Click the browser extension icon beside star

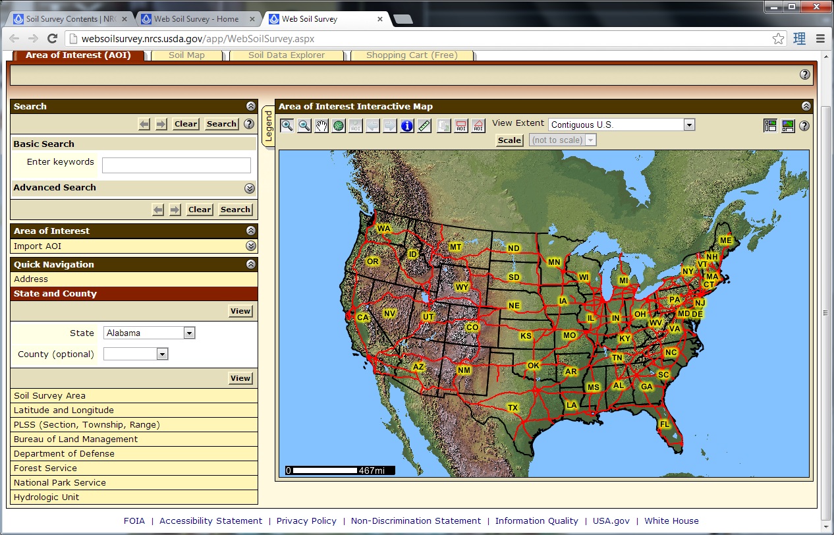click(x=800, y=39)
